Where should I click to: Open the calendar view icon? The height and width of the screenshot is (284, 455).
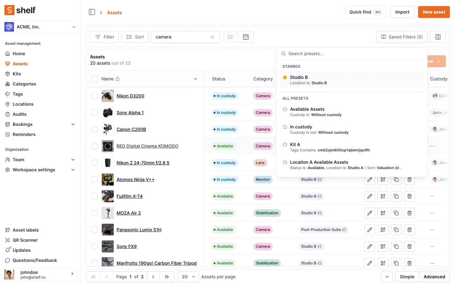pos(246,37)
